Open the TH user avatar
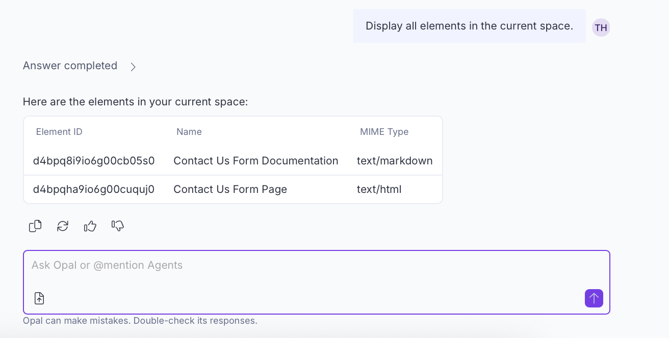The image size is (669, 338). pos(601,27)
